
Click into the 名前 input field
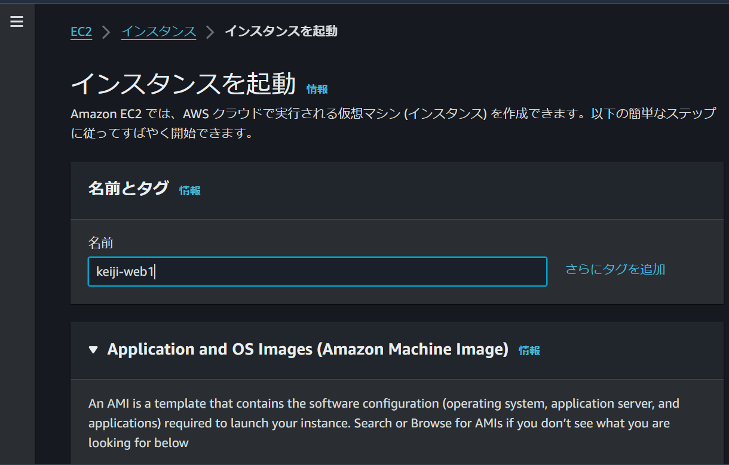pyautogui.click(x=317, y=272)
